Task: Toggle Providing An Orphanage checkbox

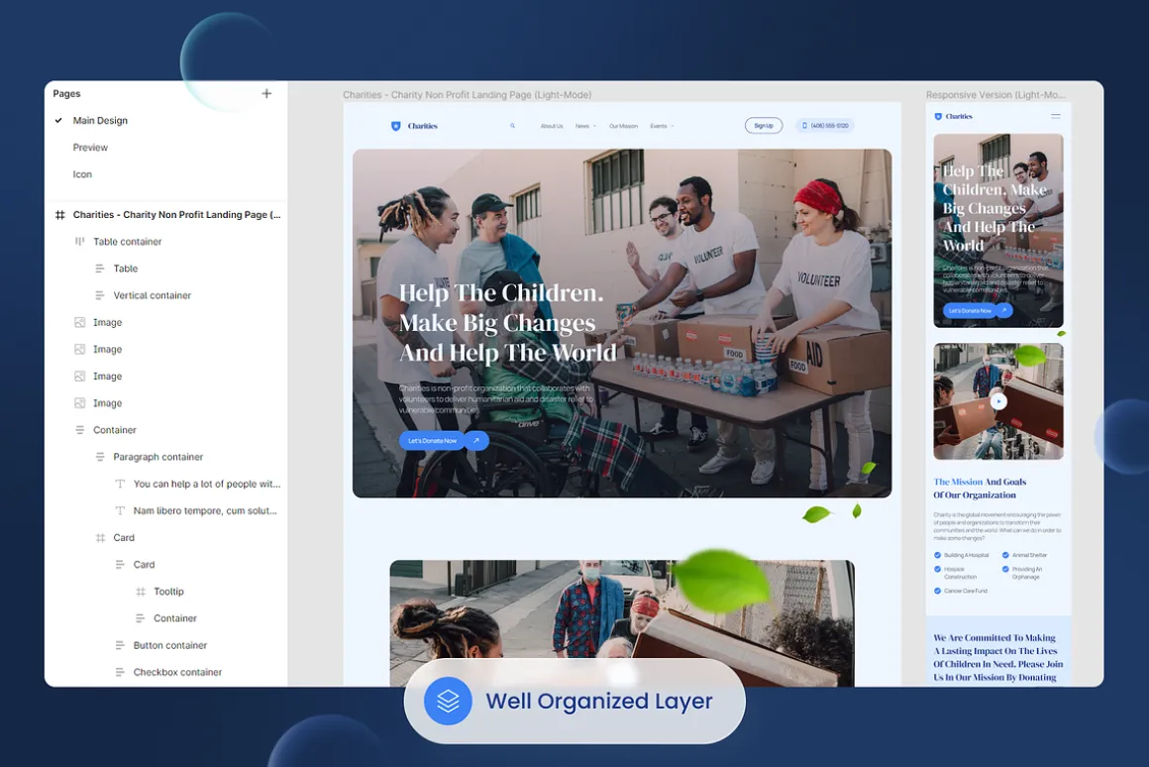Action: [x=1005, y=569]
